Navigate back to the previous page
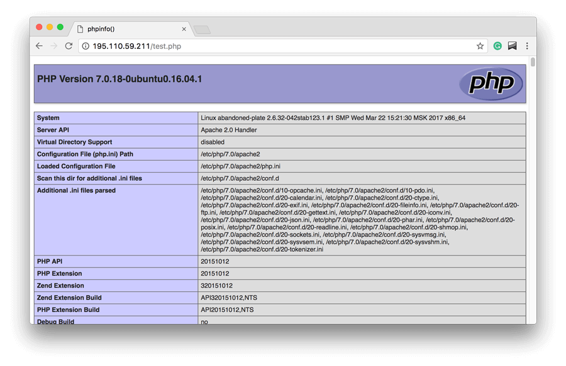This screenshot has height=366, width=566. coord(38,45)
